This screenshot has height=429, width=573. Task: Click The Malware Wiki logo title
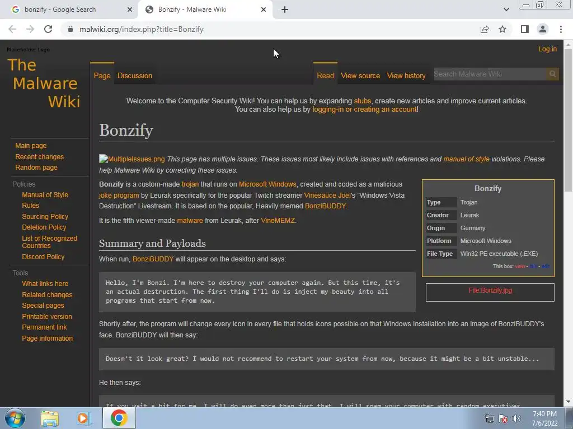(44, 83)
